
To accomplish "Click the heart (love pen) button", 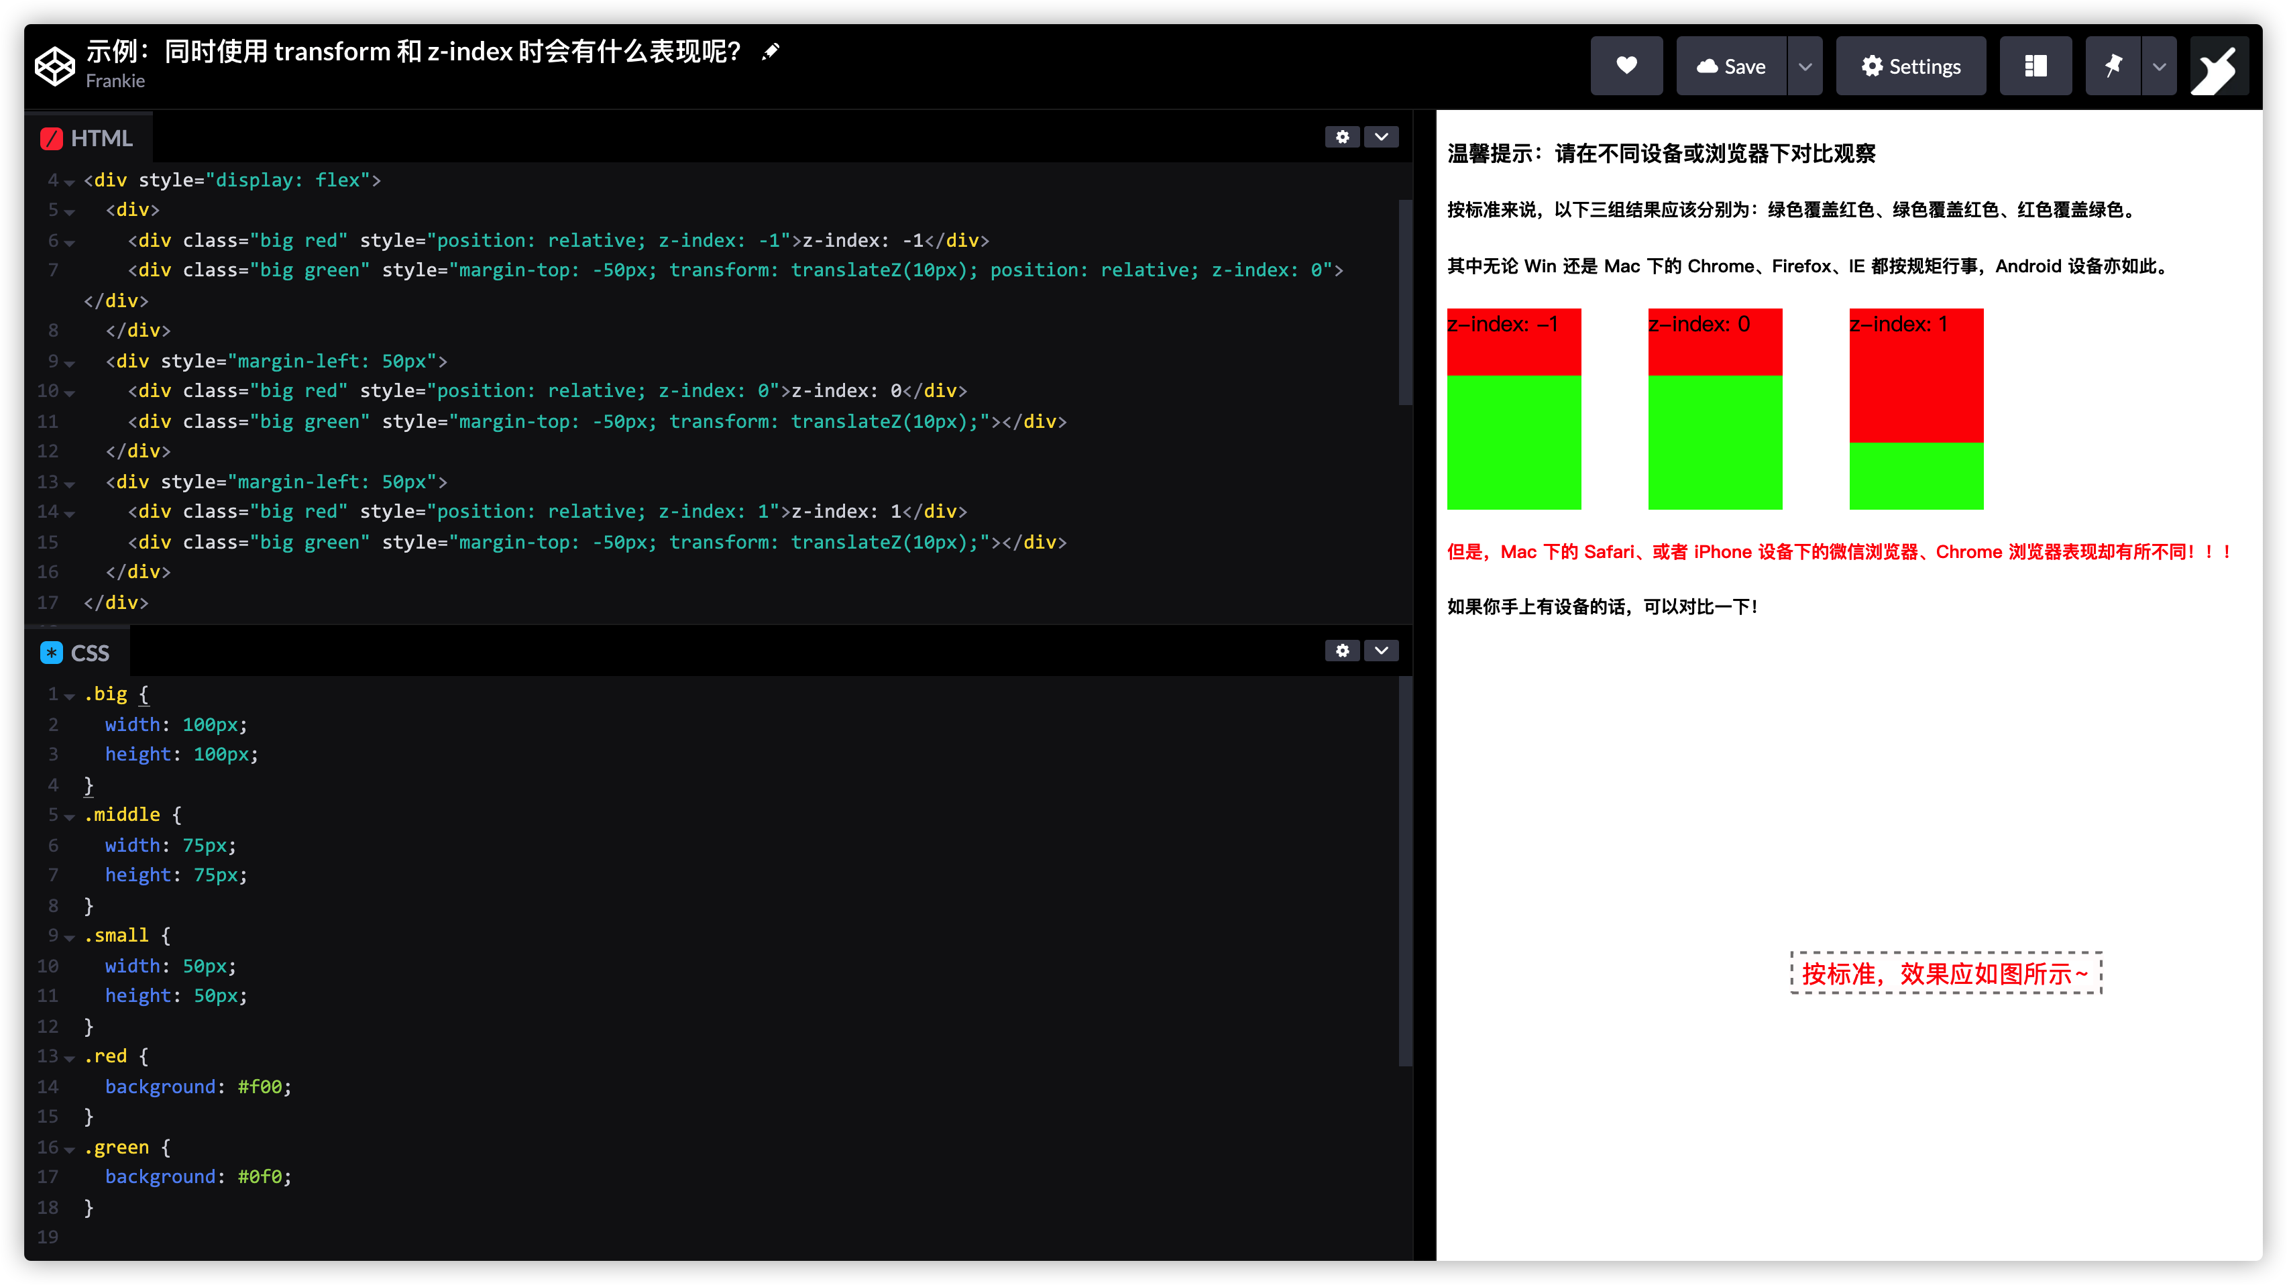I will point(1626,66).
